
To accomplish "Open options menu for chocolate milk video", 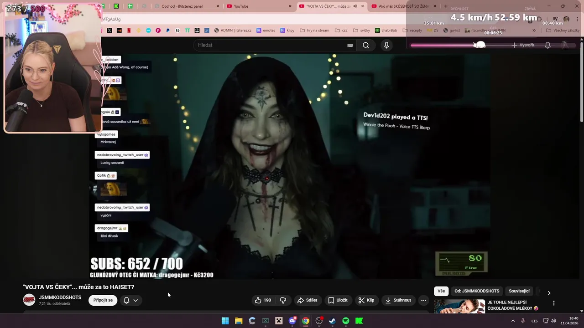I will coord(554,303).
